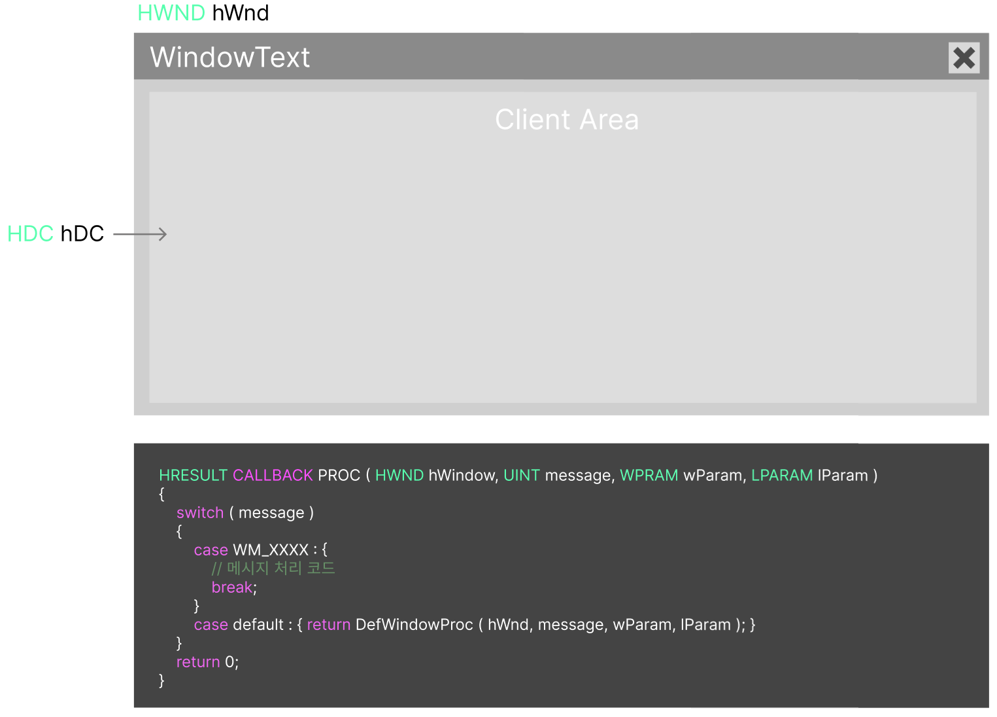
Task: Click the HRESULT keyword in the code
Action: (x=193, y=475)
